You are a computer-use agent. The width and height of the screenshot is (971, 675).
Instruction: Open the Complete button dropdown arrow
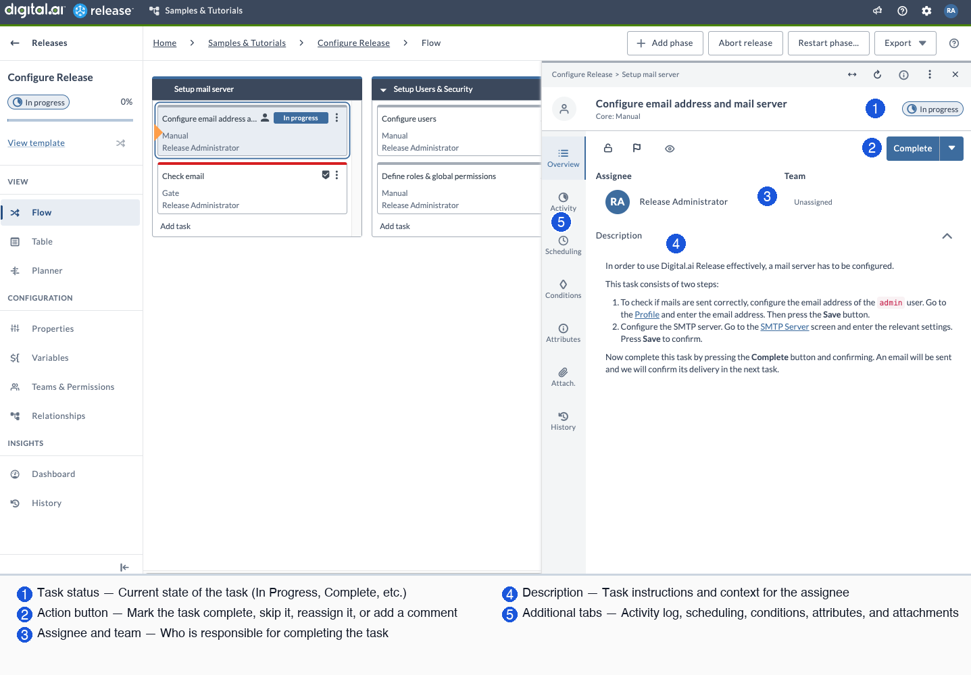point(951,149)
